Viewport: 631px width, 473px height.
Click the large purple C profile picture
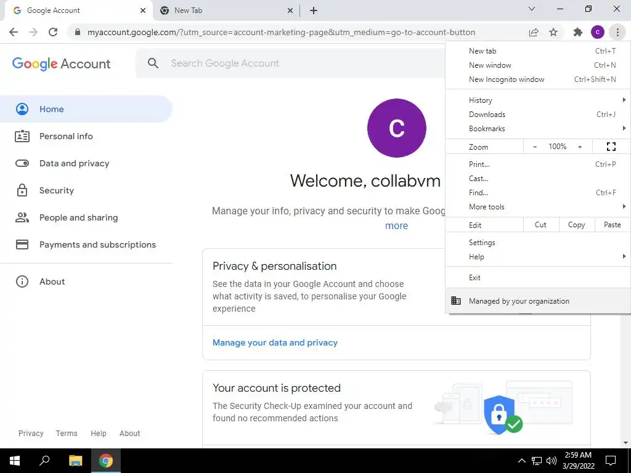(x=396, y=128)
